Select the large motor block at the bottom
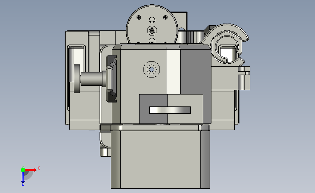The height and width of the screenshot is (193, 315). 160,159
